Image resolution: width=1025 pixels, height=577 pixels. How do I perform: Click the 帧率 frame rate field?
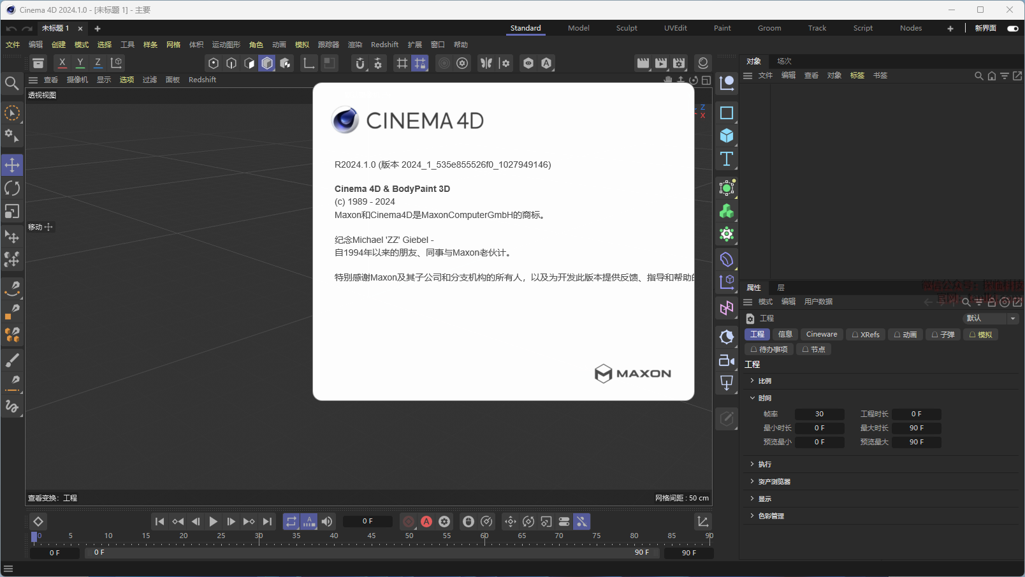(x=819, y=414)
